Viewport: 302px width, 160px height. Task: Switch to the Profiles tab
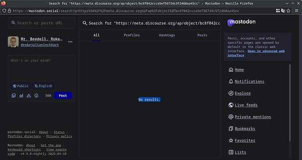132,35
